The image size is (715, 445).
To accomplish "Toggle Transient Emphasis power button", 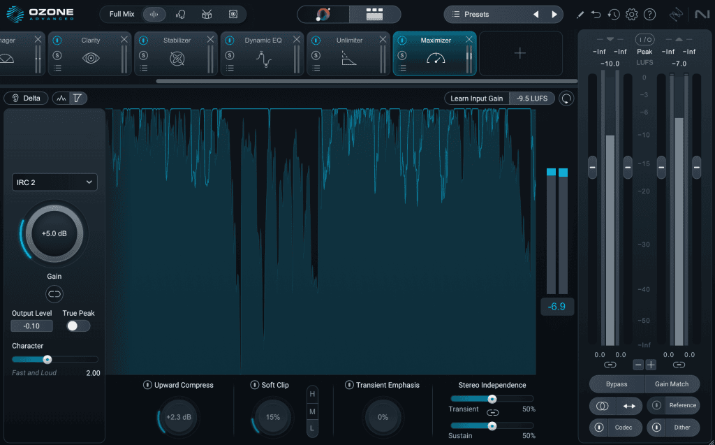I will [x=349, y=385].
